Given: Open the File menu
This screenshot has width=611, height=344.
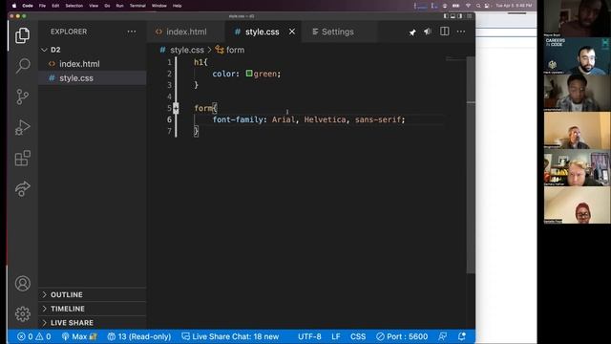Looking at the screenshot, I should pyautogui.click(x=42, y=6).
